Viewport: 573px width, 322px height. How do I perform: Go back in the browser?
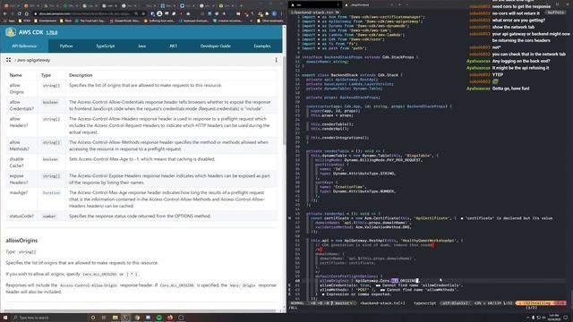(x=4, y=13)
